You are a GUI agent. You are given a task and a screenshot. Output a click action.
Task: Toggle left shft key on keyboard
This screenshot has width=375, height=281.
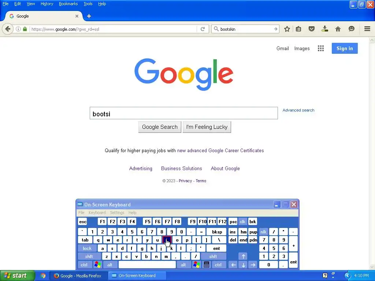pyautogui.click(x=89, y=256)
